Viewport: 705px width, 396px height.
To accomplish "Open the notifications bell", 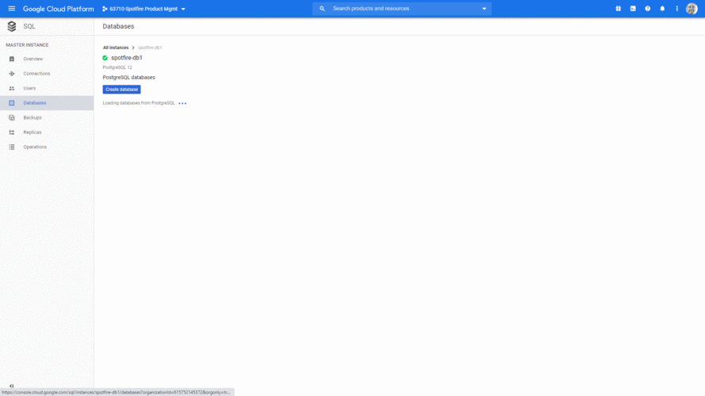I will click(x=662, y=9).
